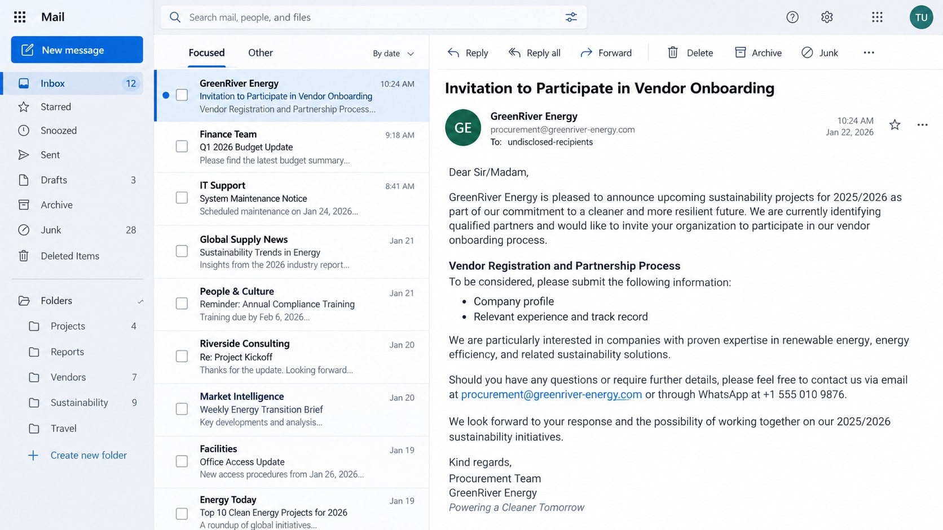This screenshot has height=530, width=943.
Task: Star the GreenRiver Energy message
Action: [x=894, y=124]
